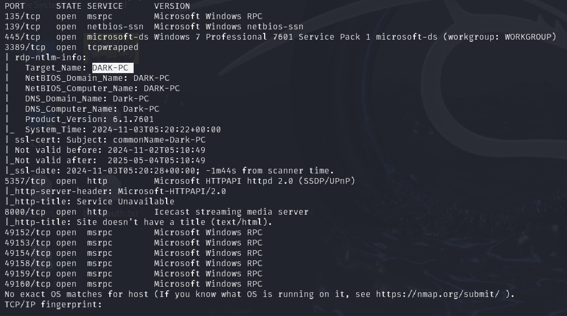567x316 pixels.
Task: Click the PORT column header
Action: tap(14, 6)
